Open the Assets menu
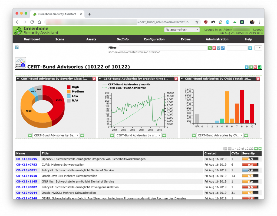 91,39
